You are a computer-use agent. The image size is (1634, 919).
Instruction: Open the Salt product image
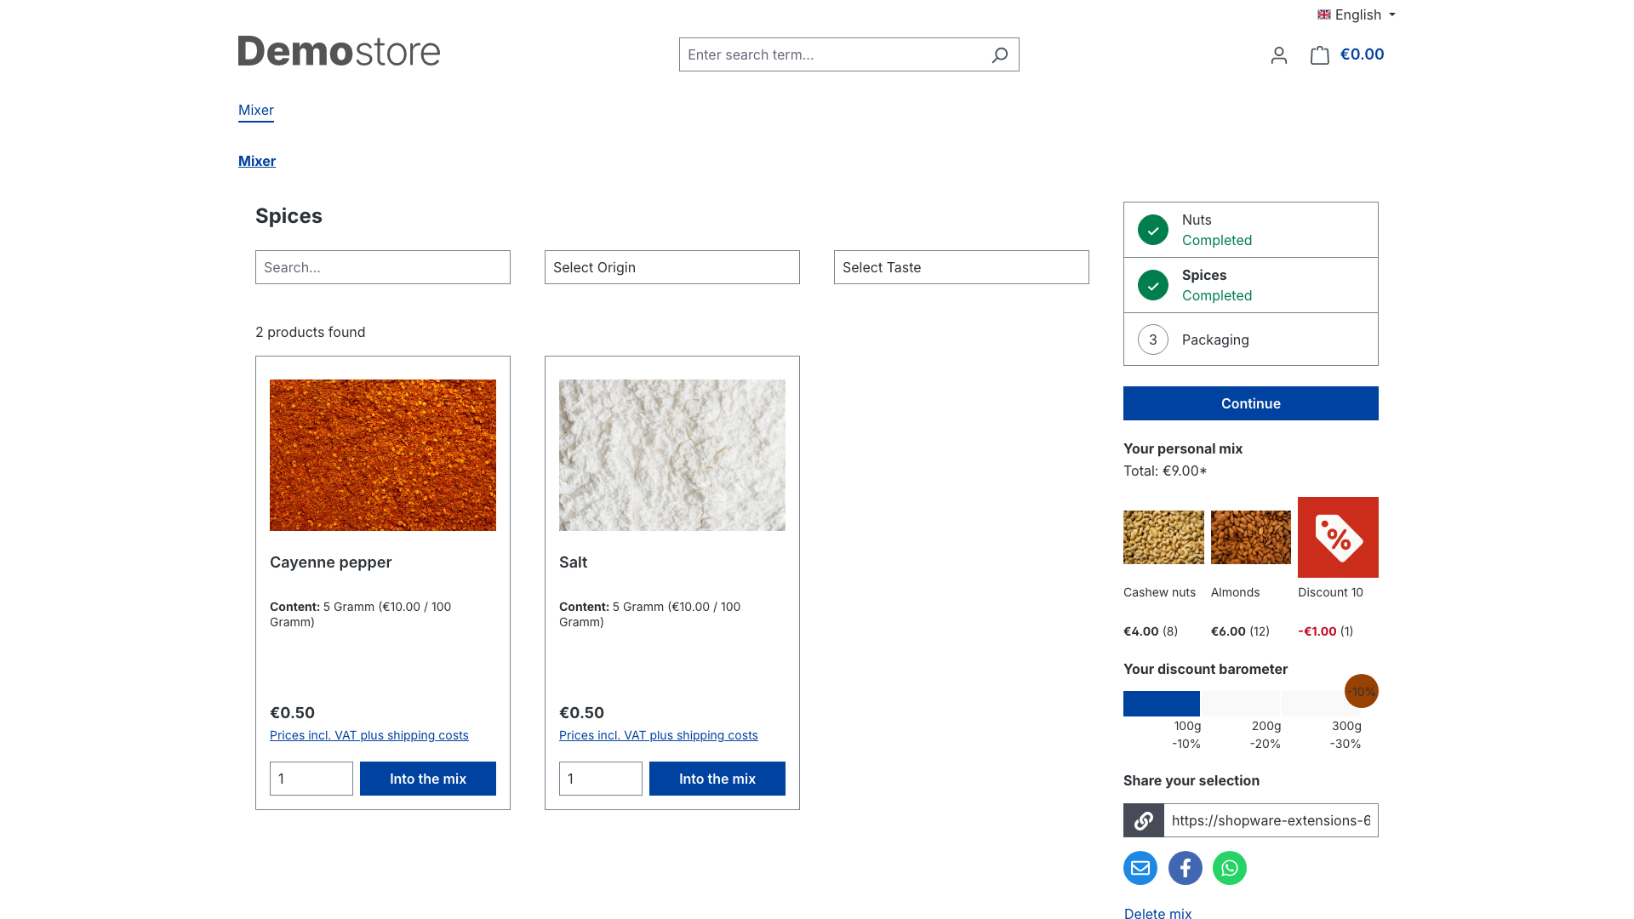(x=672, y=455)
